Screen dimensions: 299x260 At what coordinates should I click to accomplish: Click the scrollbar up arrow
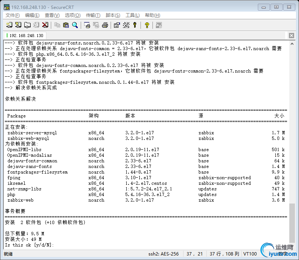point(292,44)
